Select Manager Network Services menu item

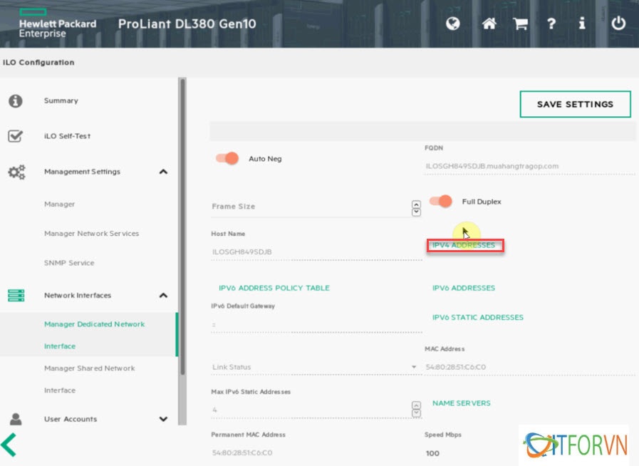(91, 234)
